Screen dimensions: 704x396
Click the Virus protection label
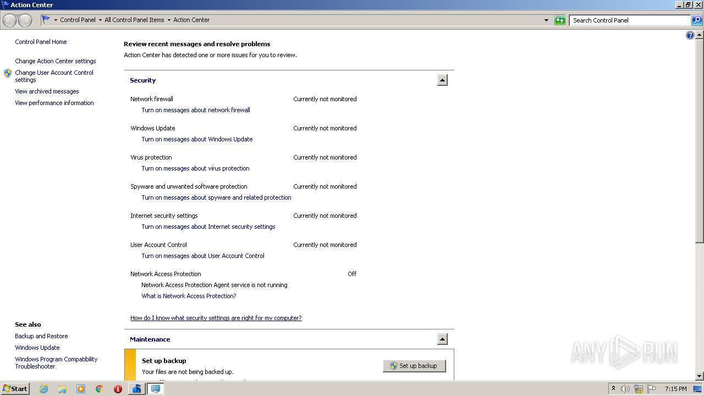click(151, 157)
